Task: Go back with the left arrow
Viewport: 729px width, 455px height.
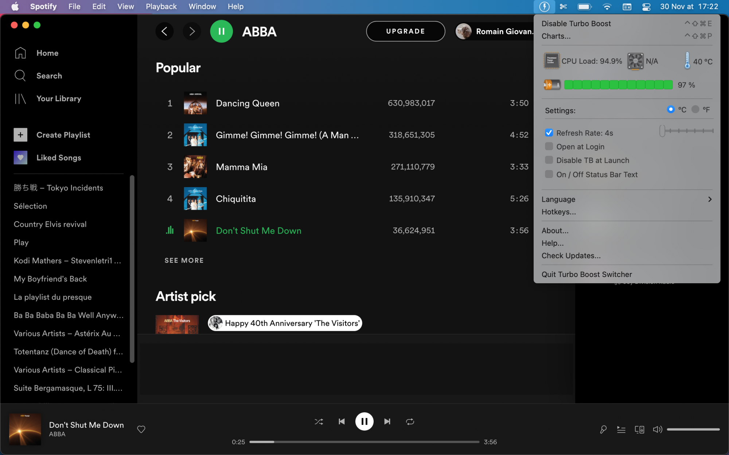Action: (164, 31)
